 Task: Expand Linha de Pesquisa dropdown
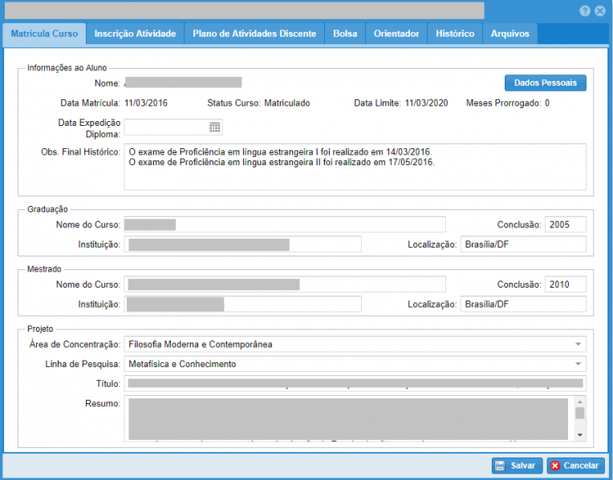click(578, 364)
